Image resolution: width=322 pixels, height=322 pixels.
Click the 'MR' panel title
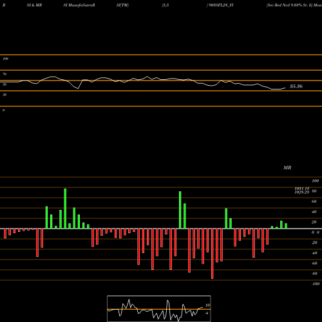287,167
